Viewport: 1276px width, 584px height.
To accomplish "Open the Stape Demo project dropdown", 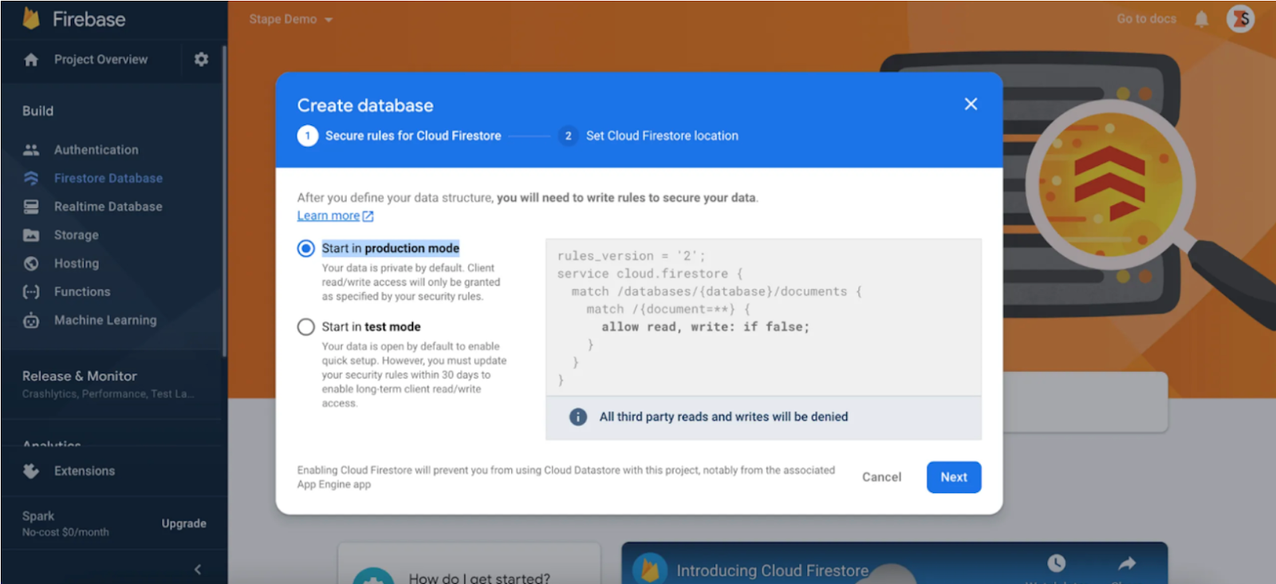I will 290,19.
